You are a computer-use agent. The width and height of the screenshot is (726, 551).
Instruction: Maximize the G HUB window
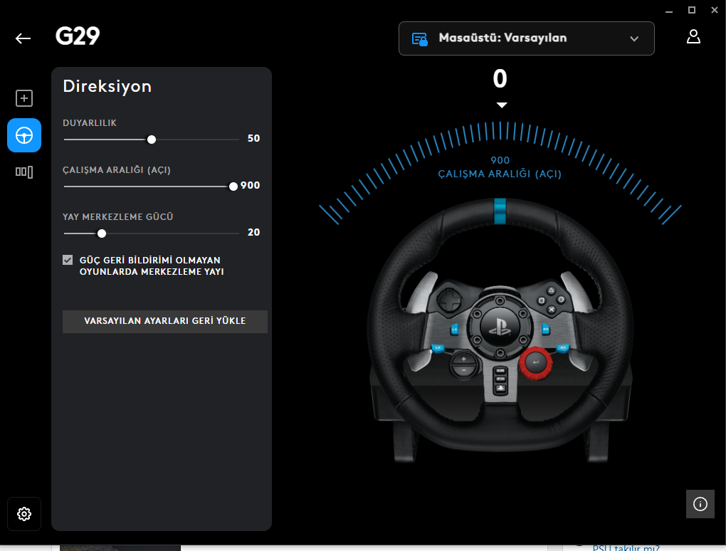692,10
